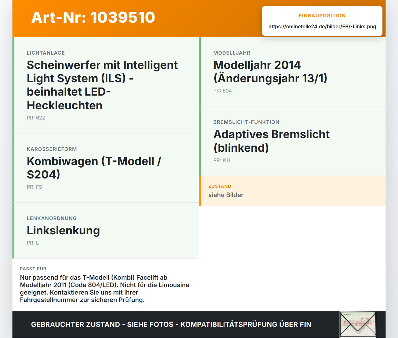The width and height of the screenshot is (398, 338).
Task: Click the PR: 622 code text
Action: 36,118
